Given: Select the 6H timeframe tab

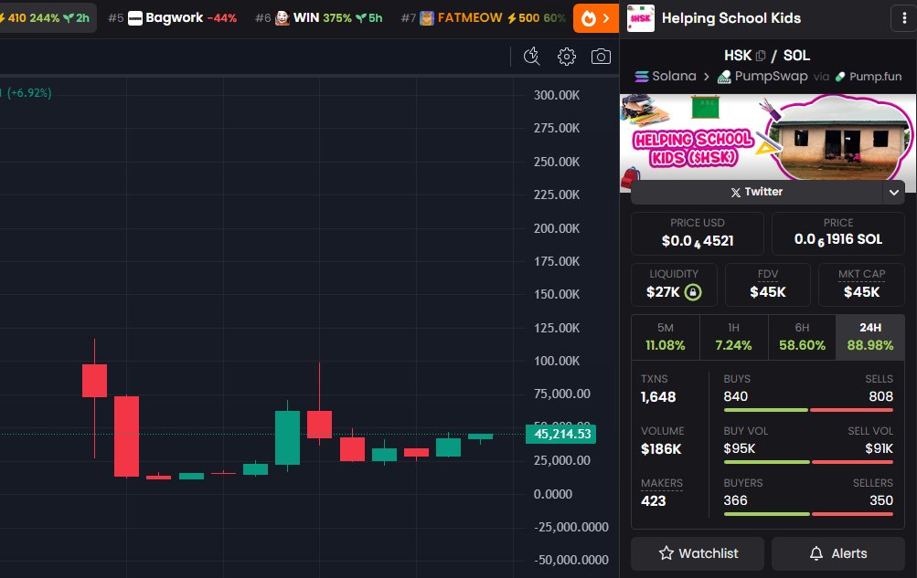Looking at the screenshot, I should [x=802, y=338].
